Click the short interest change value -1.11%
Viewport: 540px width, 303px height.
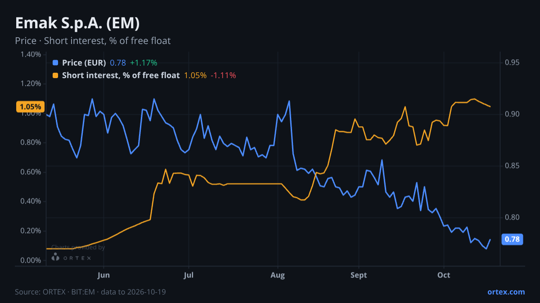click(x=222, y=75)
